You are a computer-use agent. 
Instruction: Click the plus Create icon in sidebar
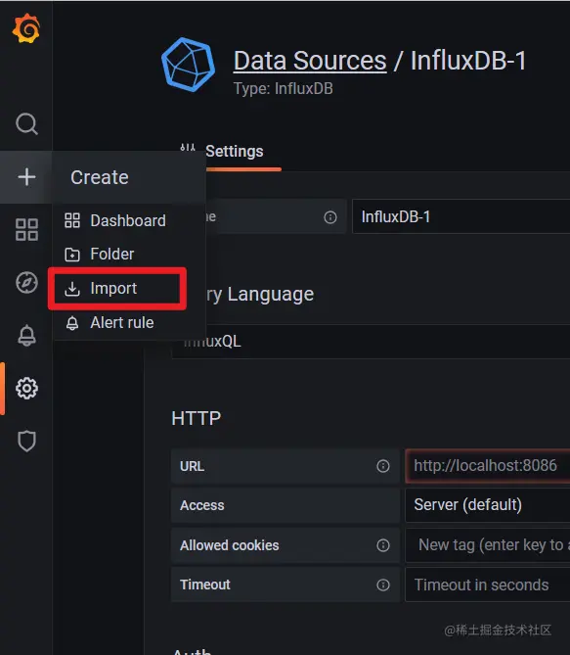(x=26, y=176)
